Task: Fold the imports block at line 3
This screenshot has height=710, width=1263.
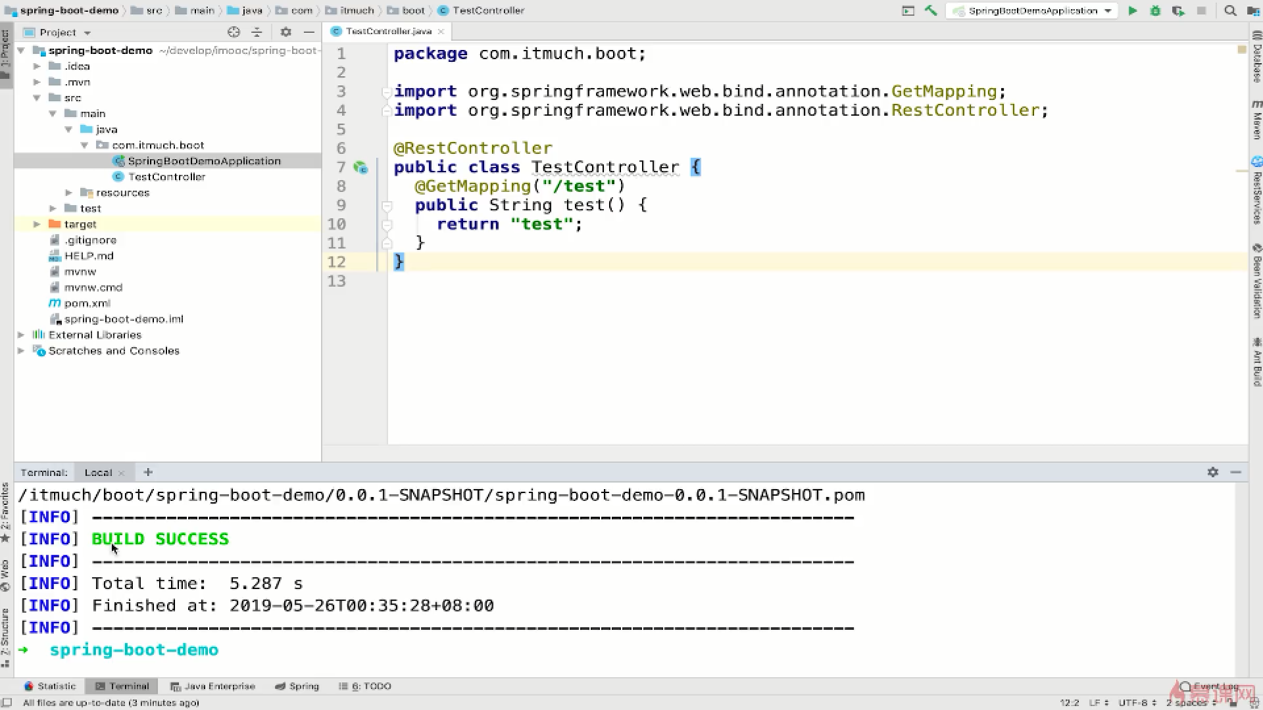Action: click(x=387, y=92)
